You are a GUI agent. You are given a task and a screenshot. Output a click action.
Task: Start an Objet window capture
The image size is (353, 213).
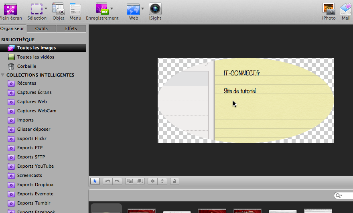[59, 9]
